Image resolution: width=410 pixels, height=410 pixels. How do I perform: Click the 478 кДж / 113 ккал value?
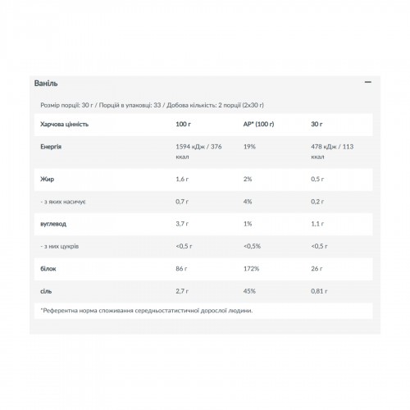coord(332,152)
